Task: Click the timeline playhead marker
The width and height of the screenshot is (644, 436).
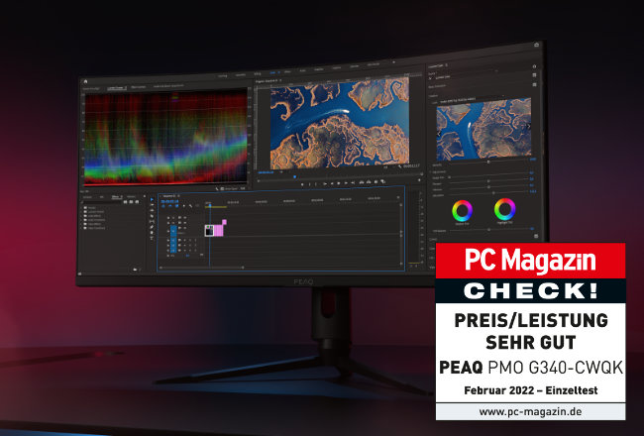Action: pyautogui.click(x=209, y=205)
